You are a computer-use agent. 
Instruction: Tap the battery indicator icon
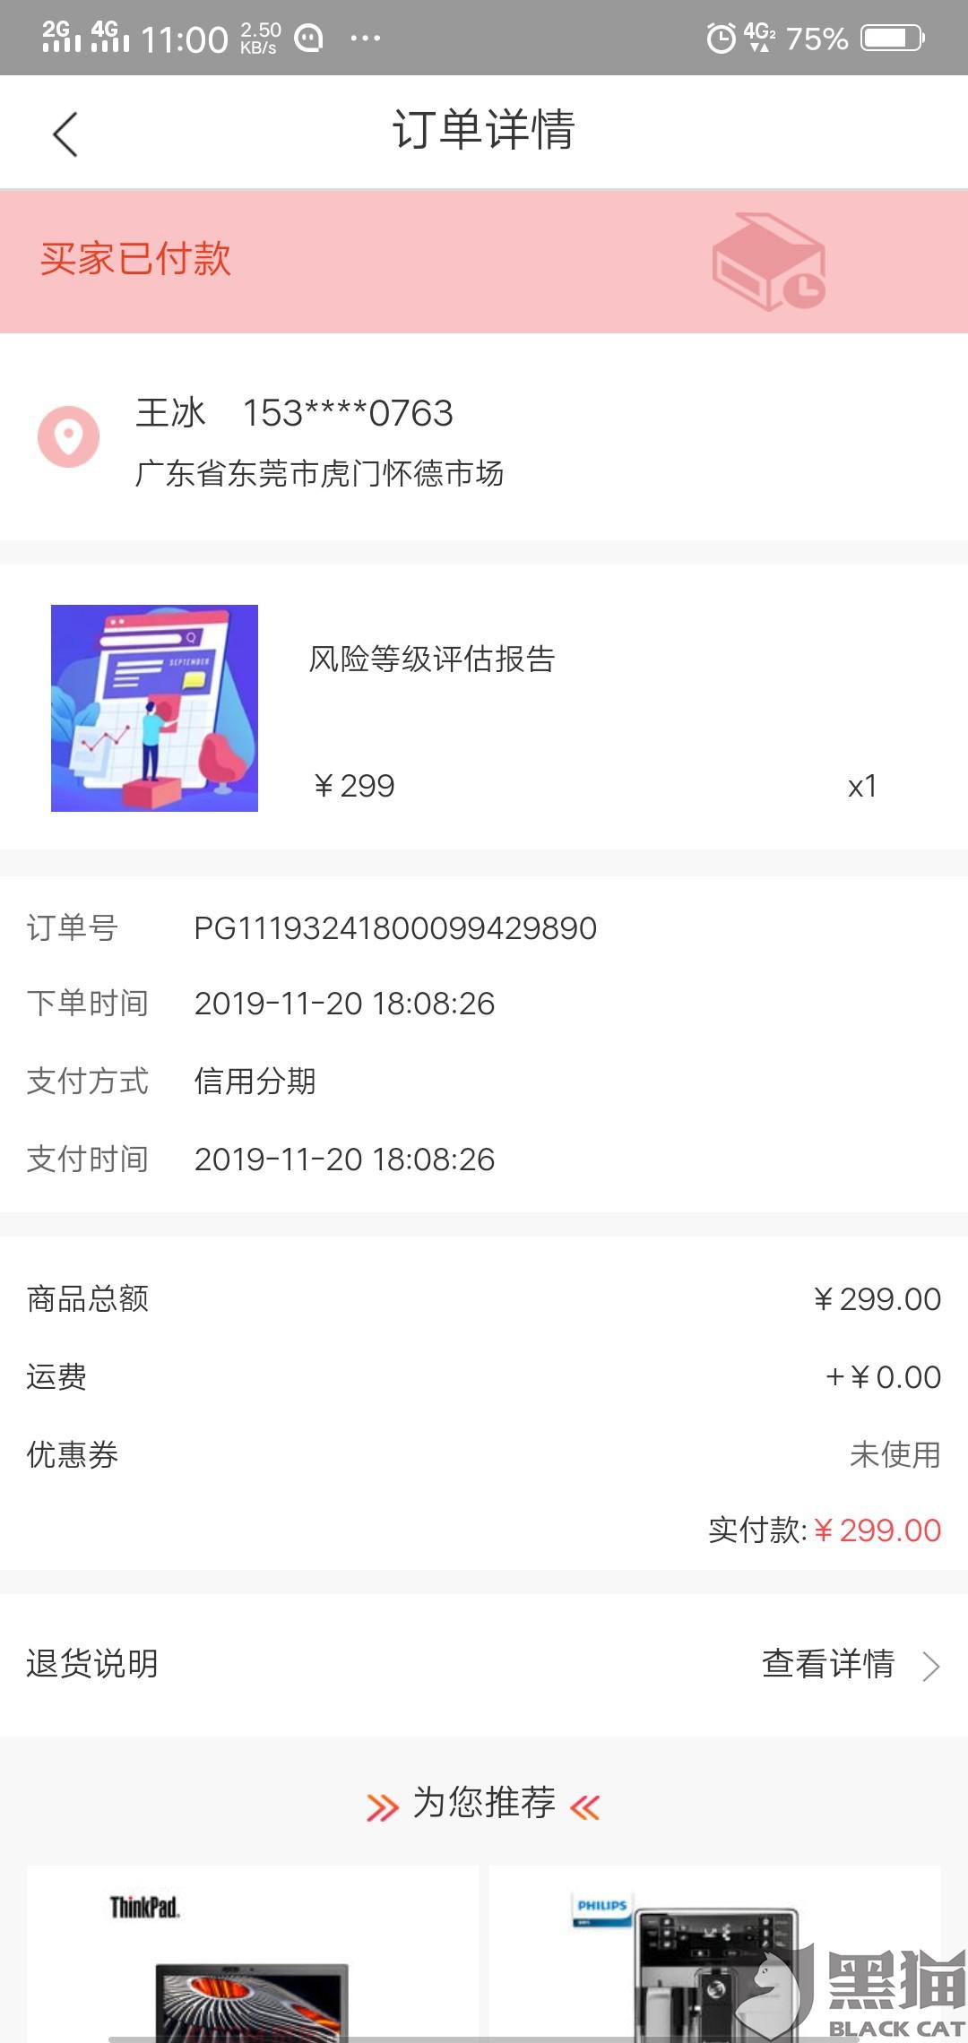pyautogui.click(x=893, y=39)
